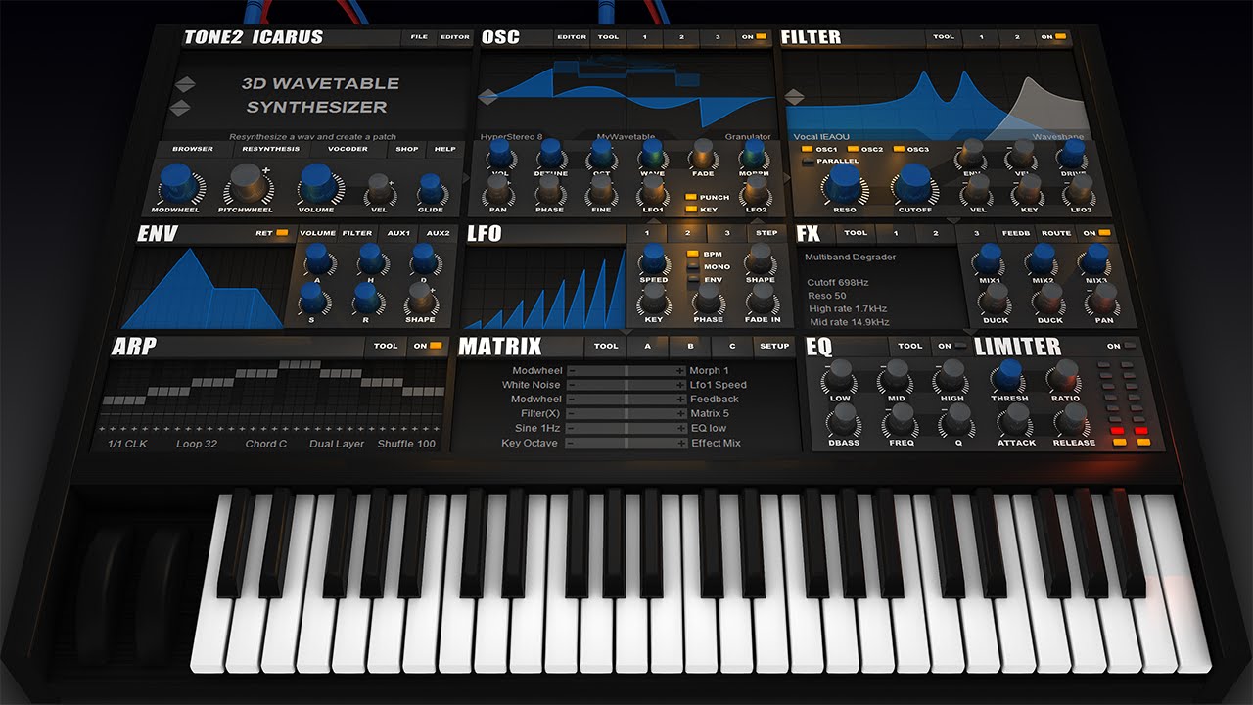Click the LFO SPEED knob

pyautogui.click(x=653, y=259)
